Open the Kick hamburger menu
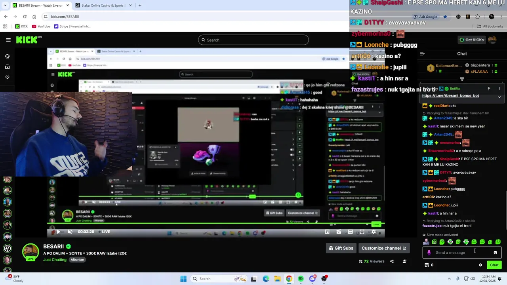 (8, 40)
